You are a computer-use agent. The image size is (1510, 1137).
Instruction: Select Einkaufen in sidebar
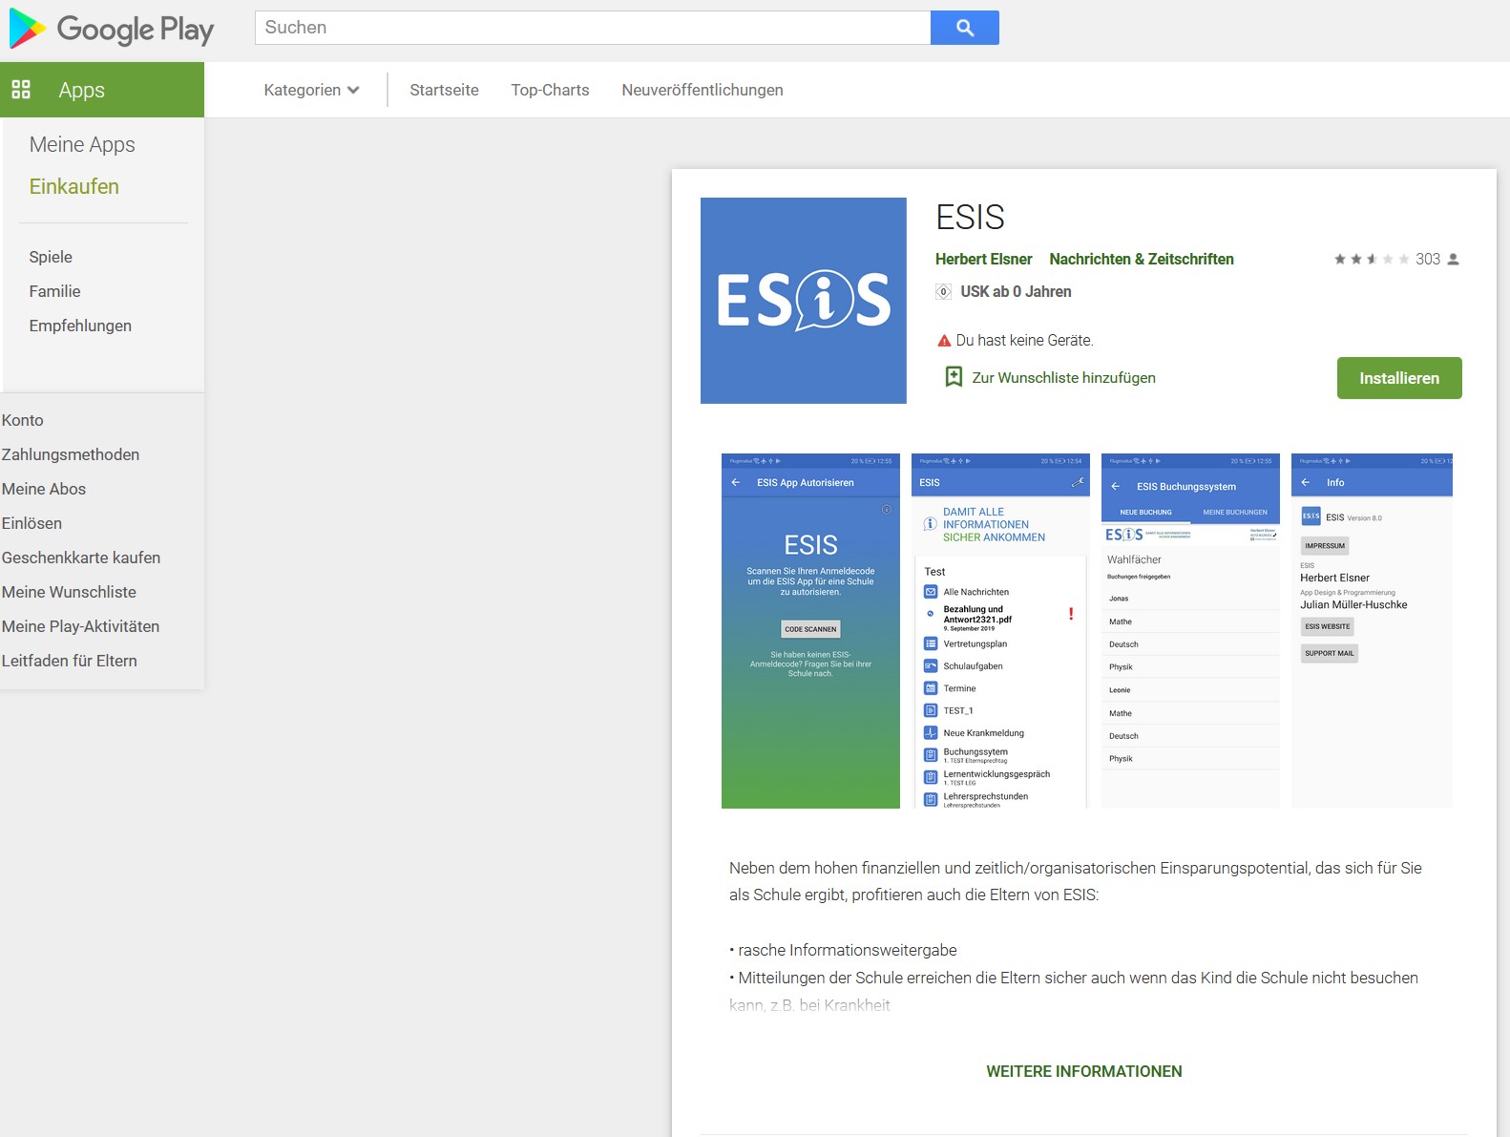(x=74, y=186)
